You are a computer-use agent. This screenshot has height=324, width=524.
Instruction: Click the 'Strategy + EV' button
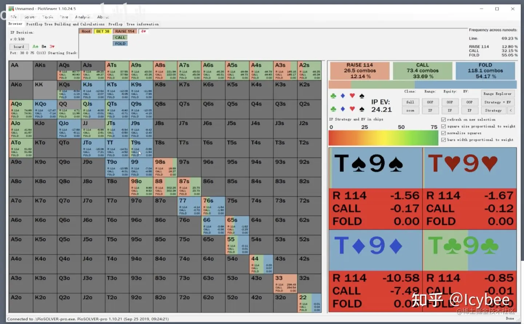497,102
